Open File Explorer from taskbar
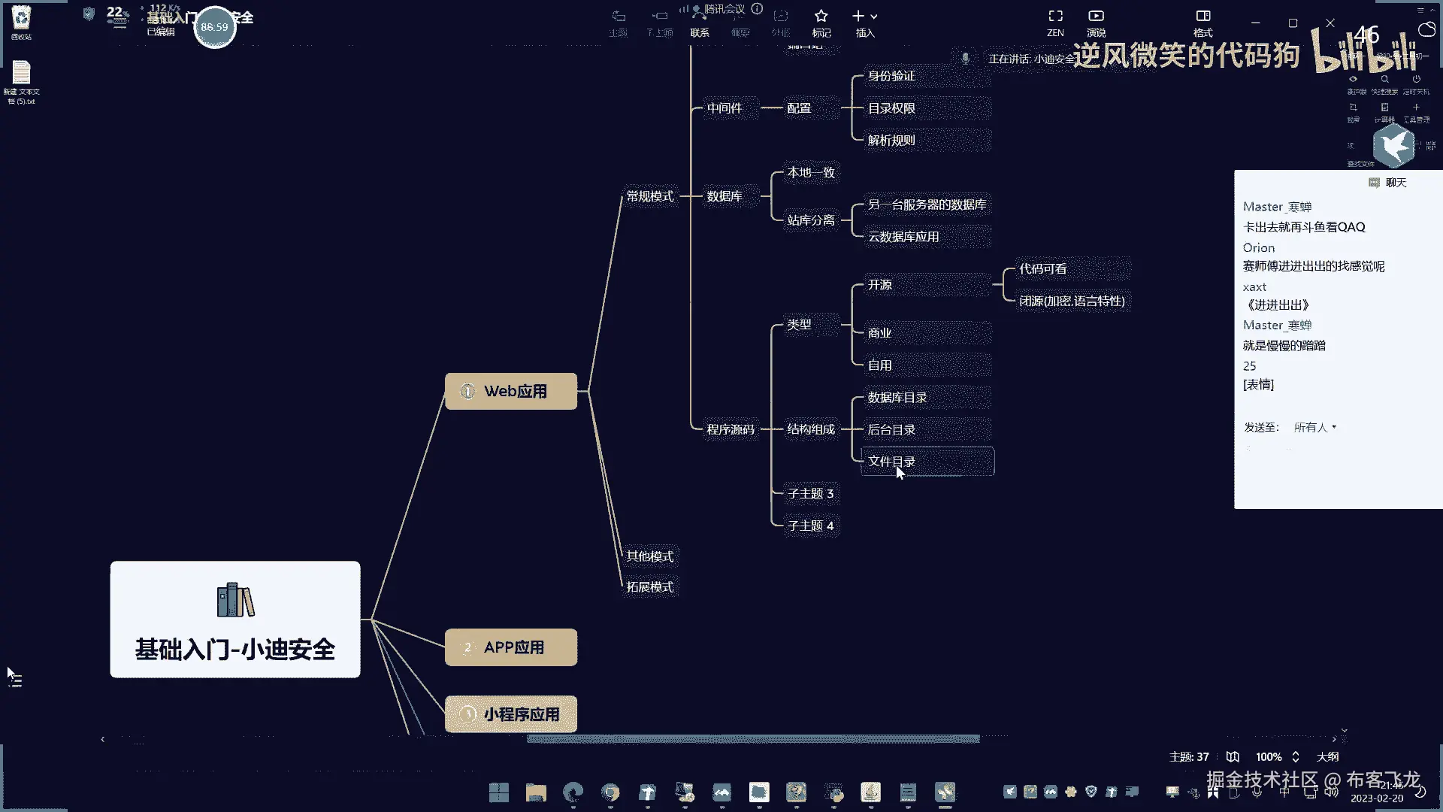Viewport: 1443px width, 812px height. pos(536,792)
